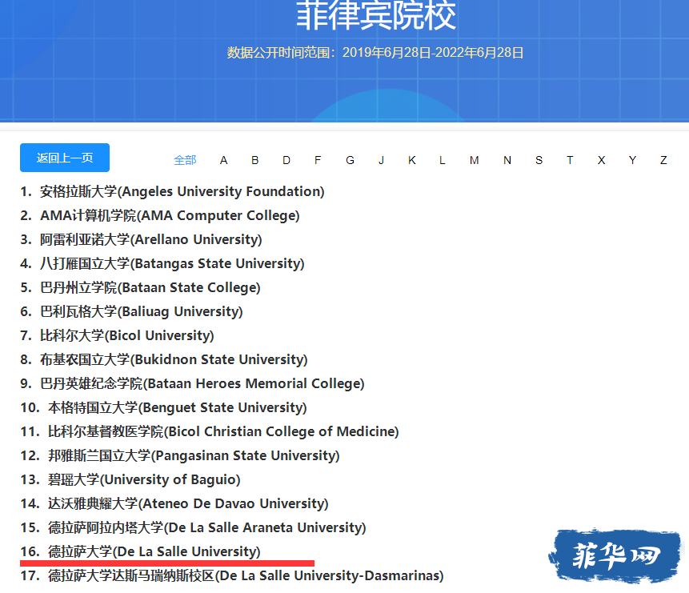Image resolution: width=689 pixels, height=593 pixels.
Task: Open Batangas State University entry
Action: point(172,263)
